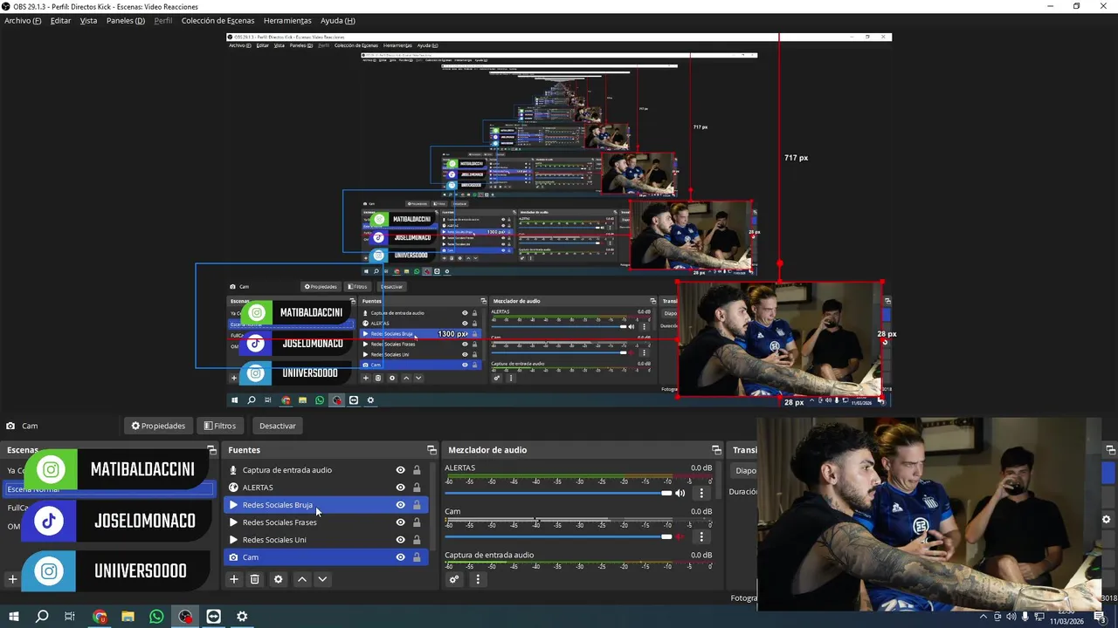This screenshot has width=1118, height=628.
Task: Open the Ayuda menu
Action: coord(337,21)
